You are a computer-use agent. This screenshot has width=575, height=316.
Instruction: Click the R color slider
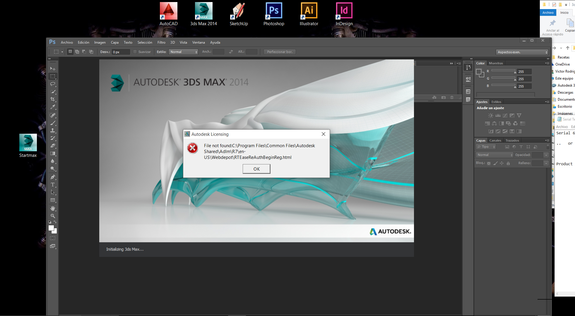504,71
